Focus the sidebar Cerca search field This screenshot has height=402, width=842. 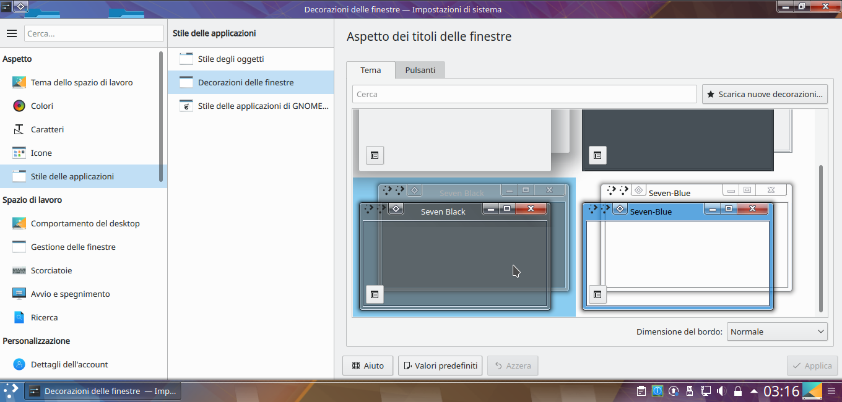[94, 33]
